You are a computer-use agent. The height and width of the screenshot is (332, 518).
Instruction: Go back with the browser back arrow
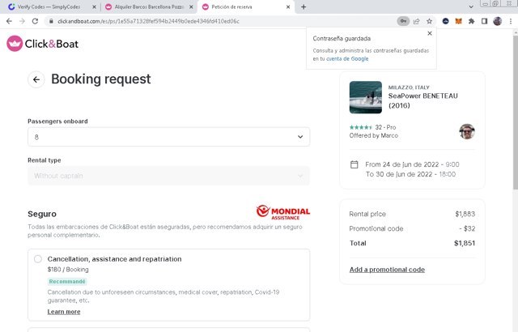[9, 21]
